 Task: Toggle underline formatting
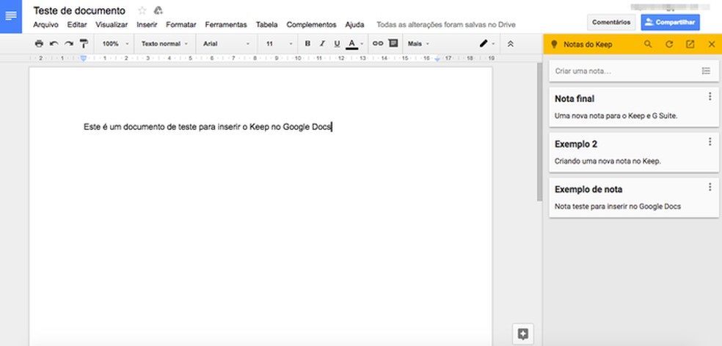(x=337, y=44)
